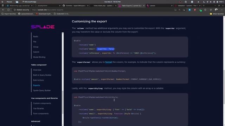Click the sidebar navigation scrollbar thumb
225x126 pixels.
(63, 102)
